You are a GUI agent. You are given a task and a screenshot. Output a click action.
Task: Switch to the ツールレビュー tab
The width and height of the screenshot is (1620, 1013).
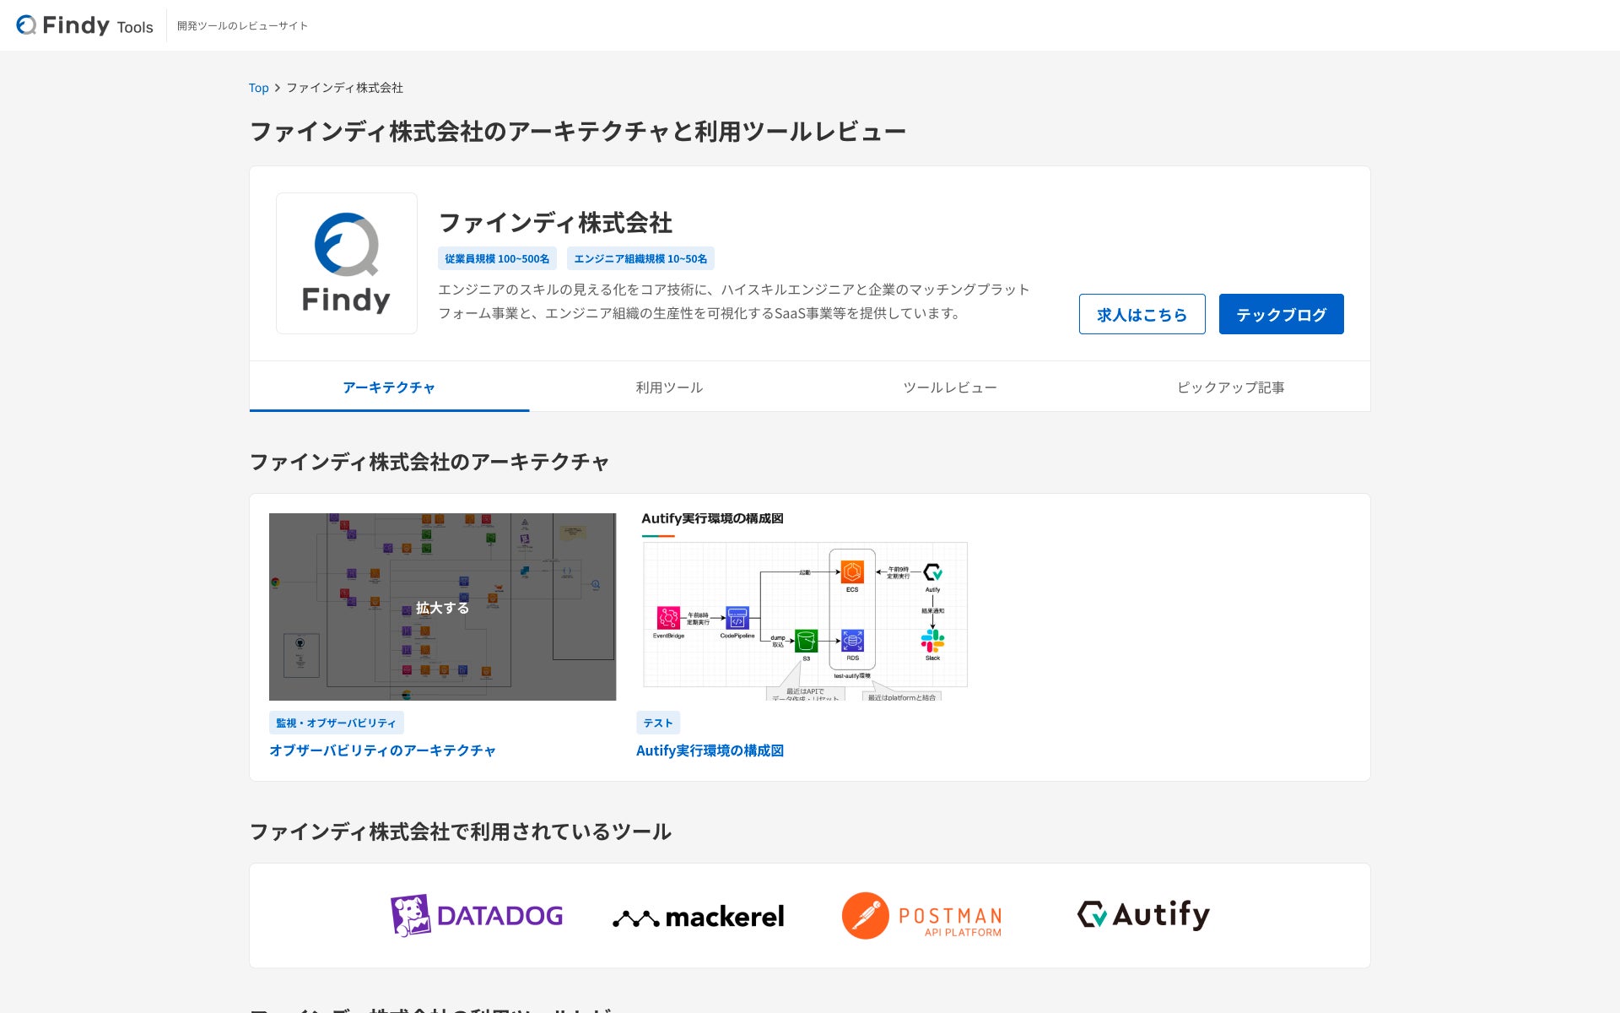pos(950,387)
